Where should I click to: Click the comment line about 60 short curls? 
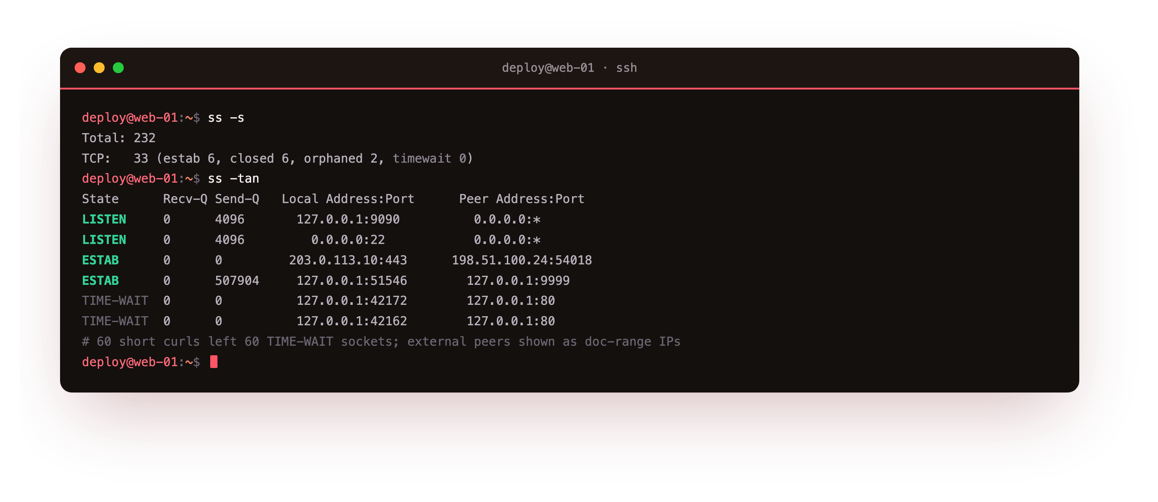tap(381, 342)
